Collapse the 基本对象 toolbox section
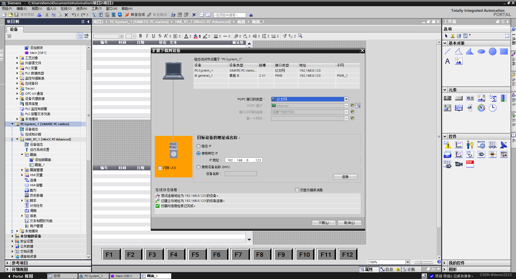Image resolution: width=516 pixels, height=279 pixels. (x=445, y=43)
